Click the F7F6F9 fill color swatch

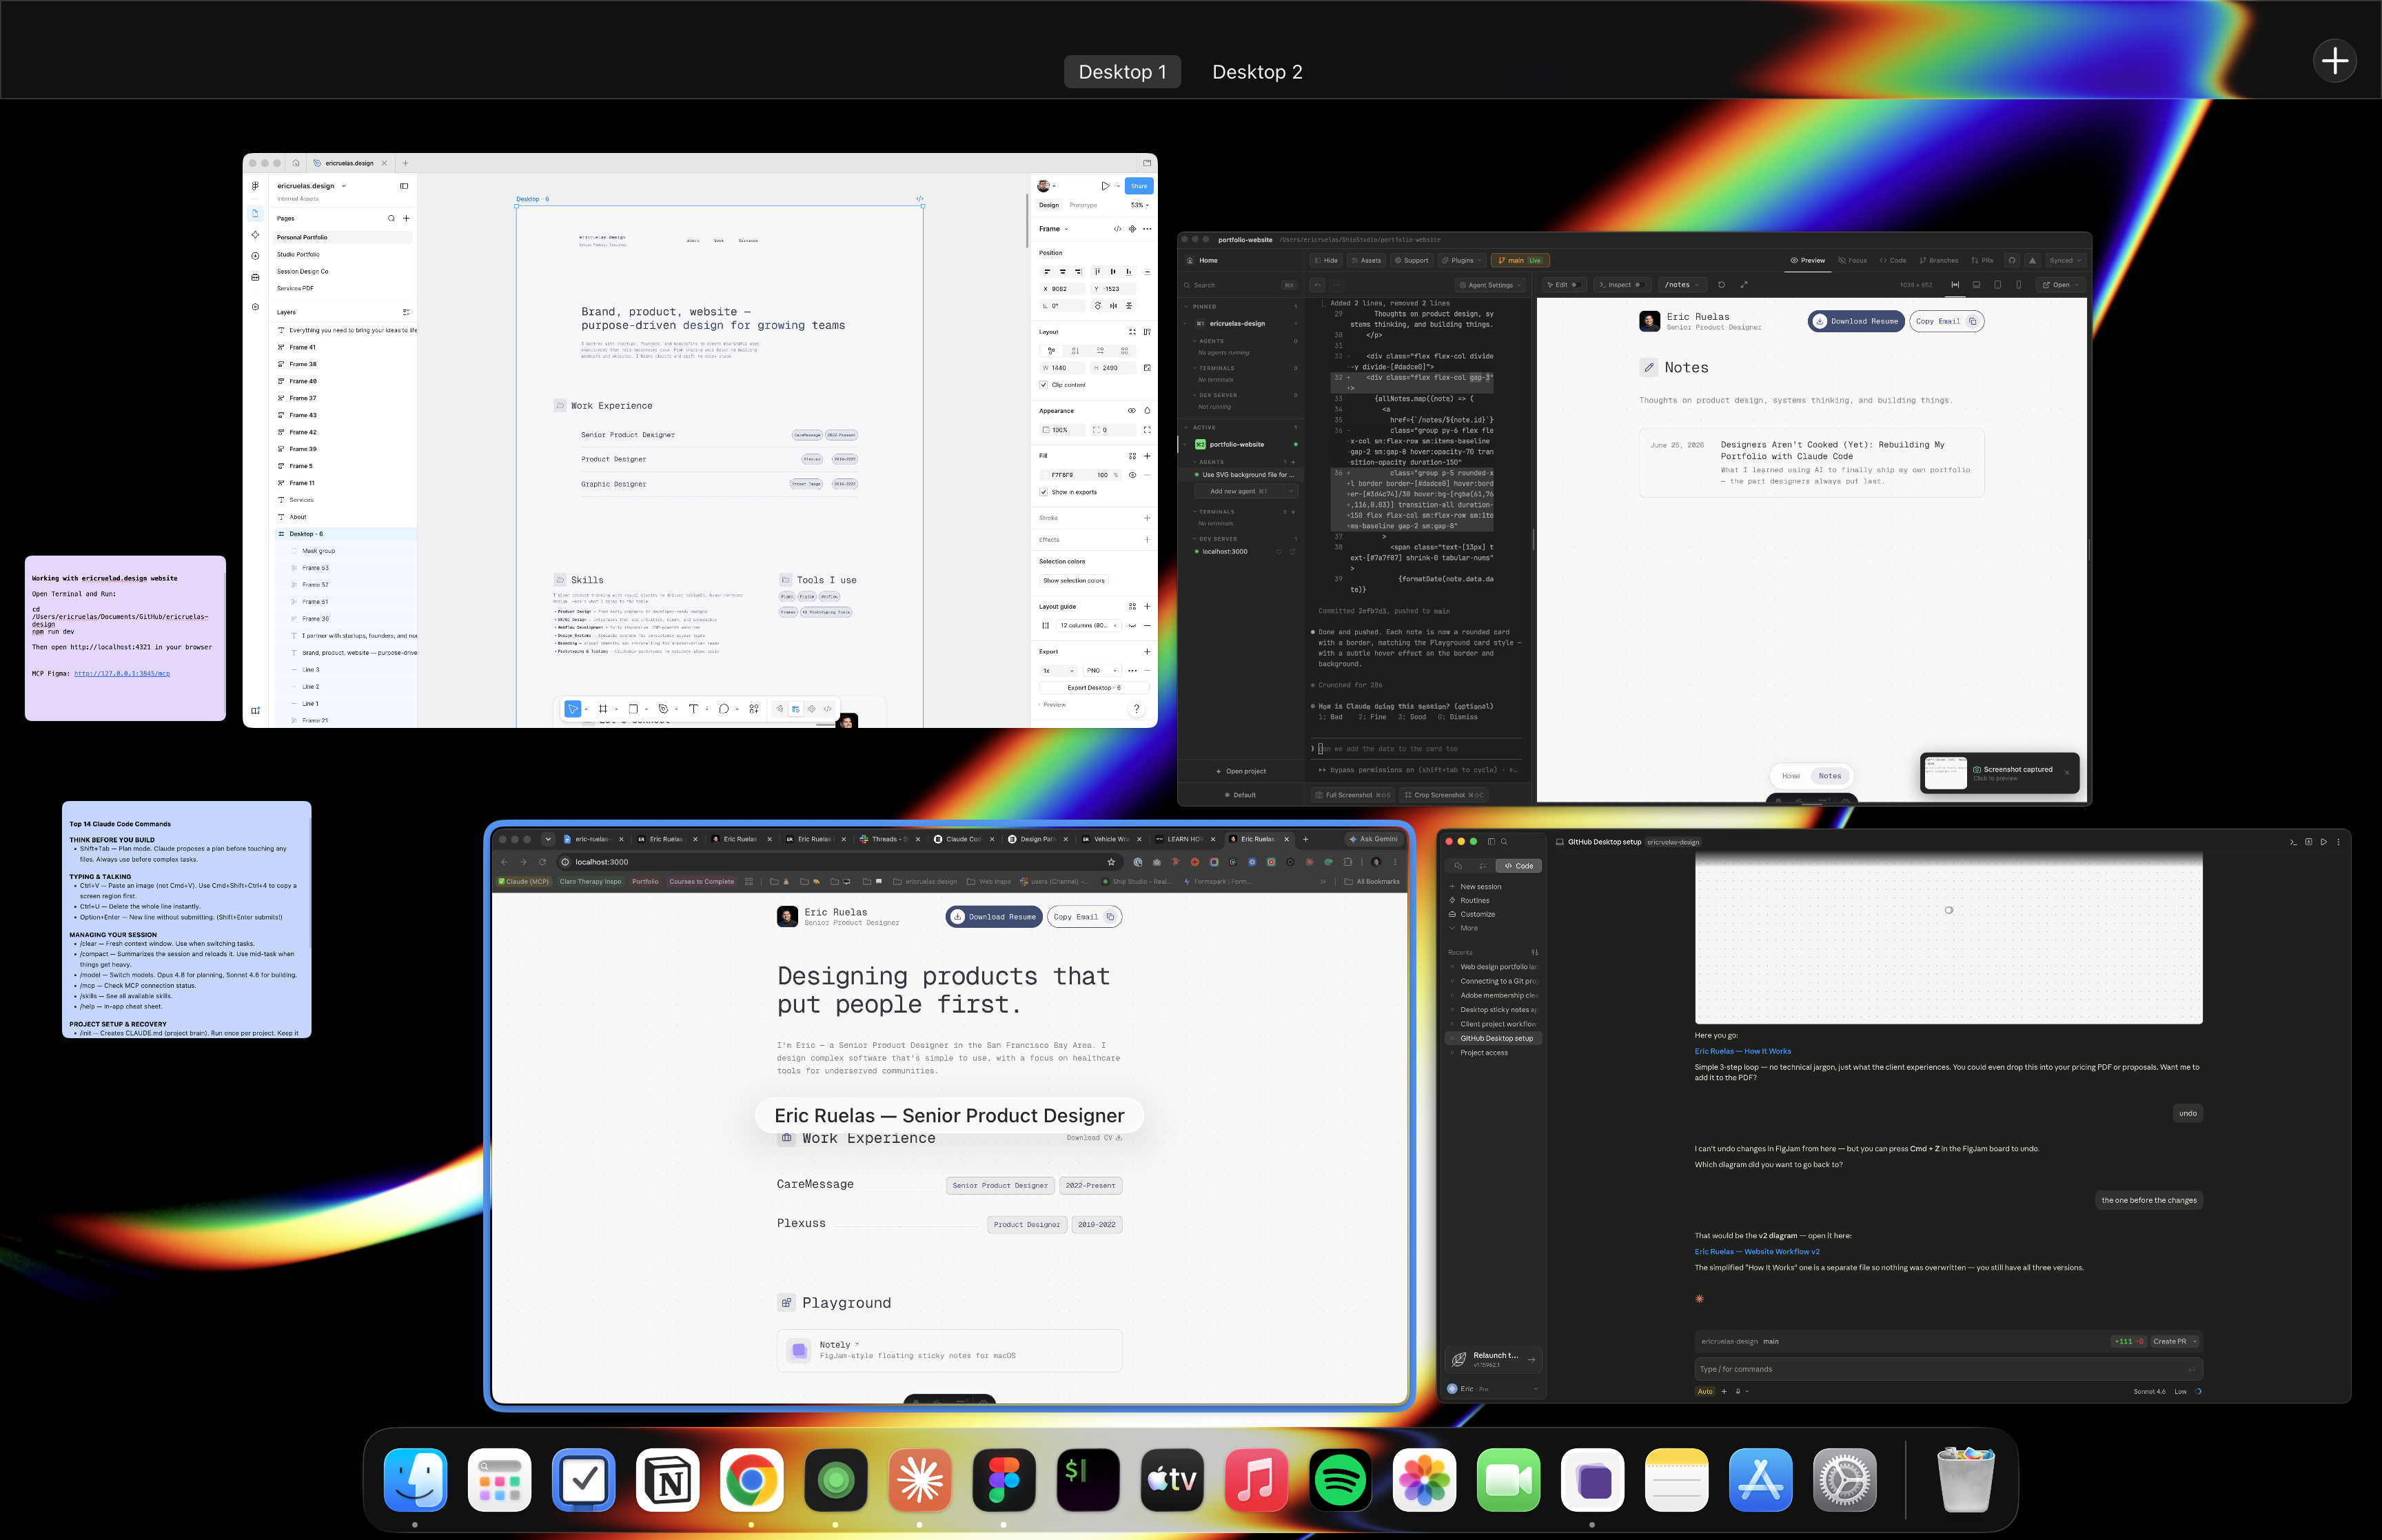point(1046,475)
